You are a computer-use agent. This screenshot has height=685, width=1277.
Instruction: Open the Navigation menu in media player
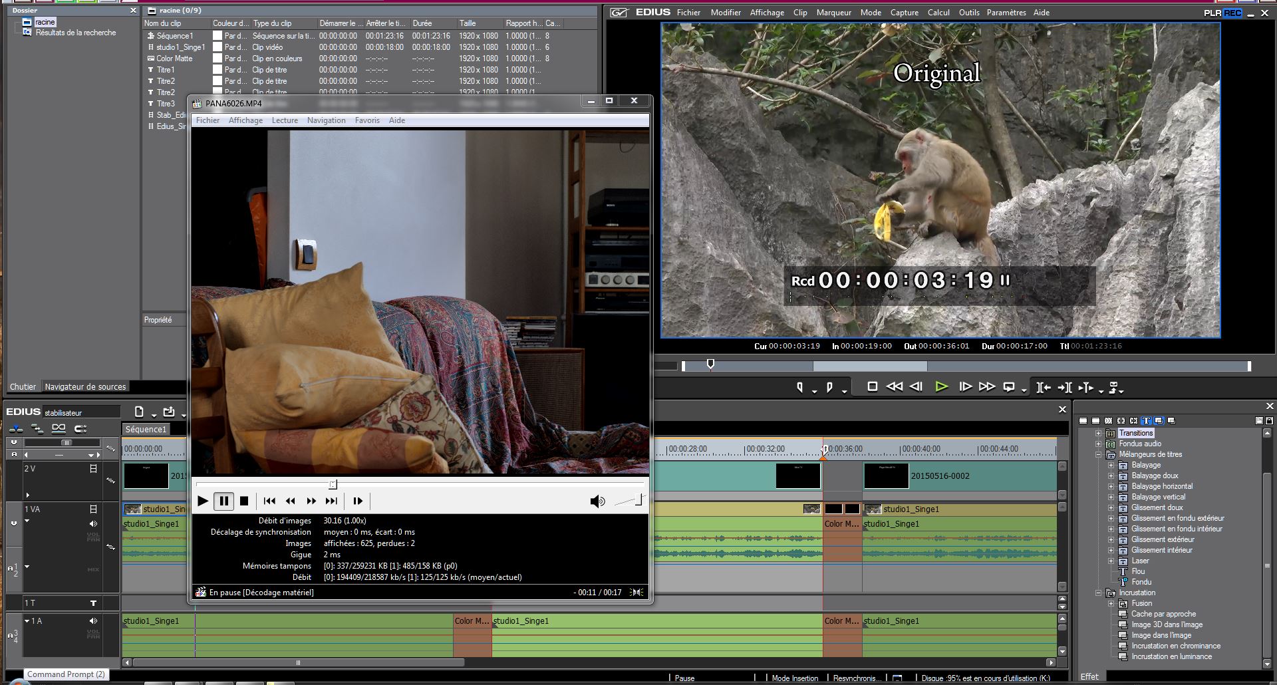326,120
